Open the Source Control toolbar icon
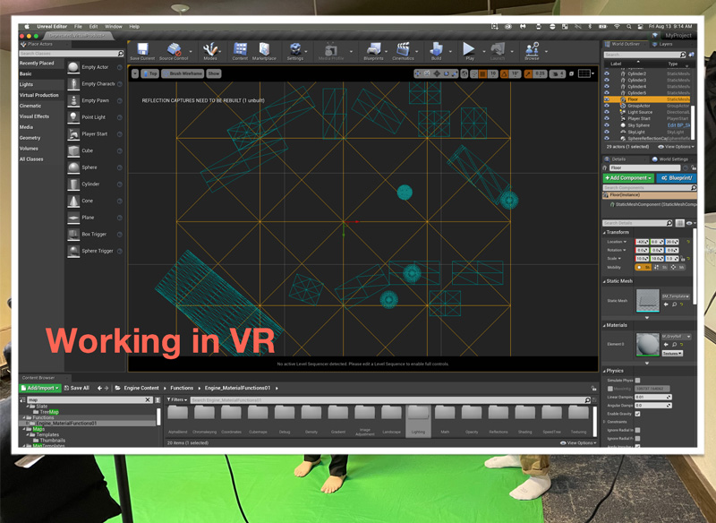The height and width of the screenshot is (523, 716). tap(175, 51)
